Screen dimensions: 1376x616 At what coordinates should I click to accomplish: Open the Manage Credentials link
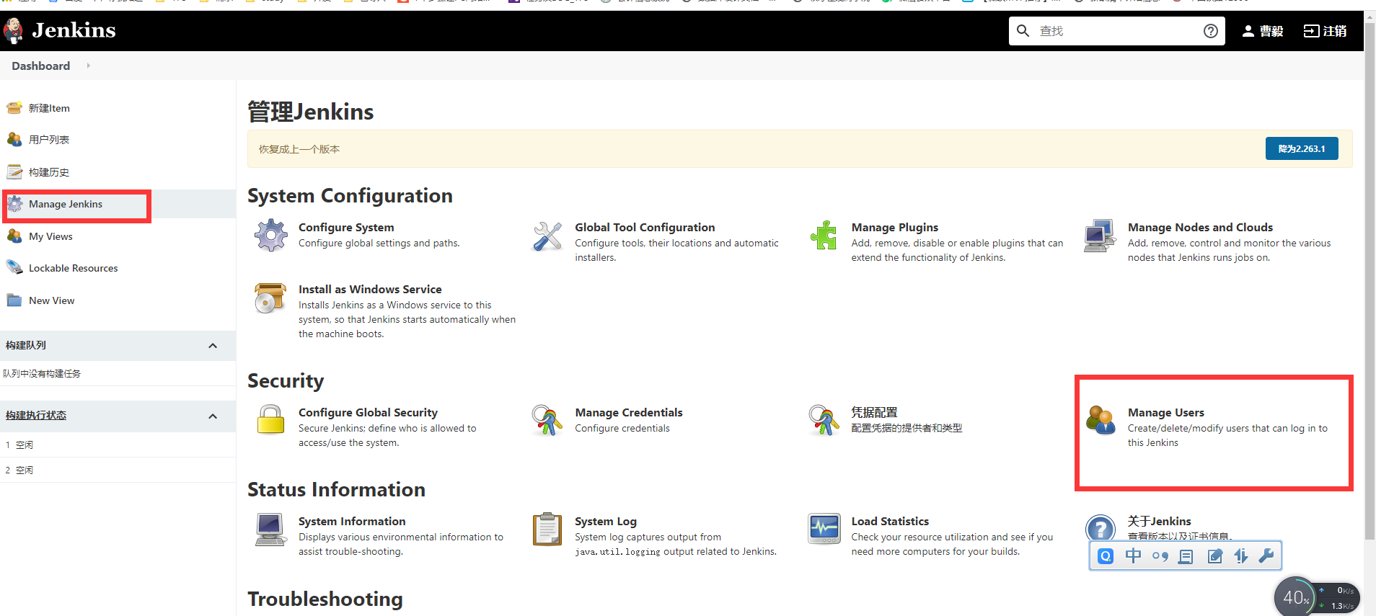(629, 412)
